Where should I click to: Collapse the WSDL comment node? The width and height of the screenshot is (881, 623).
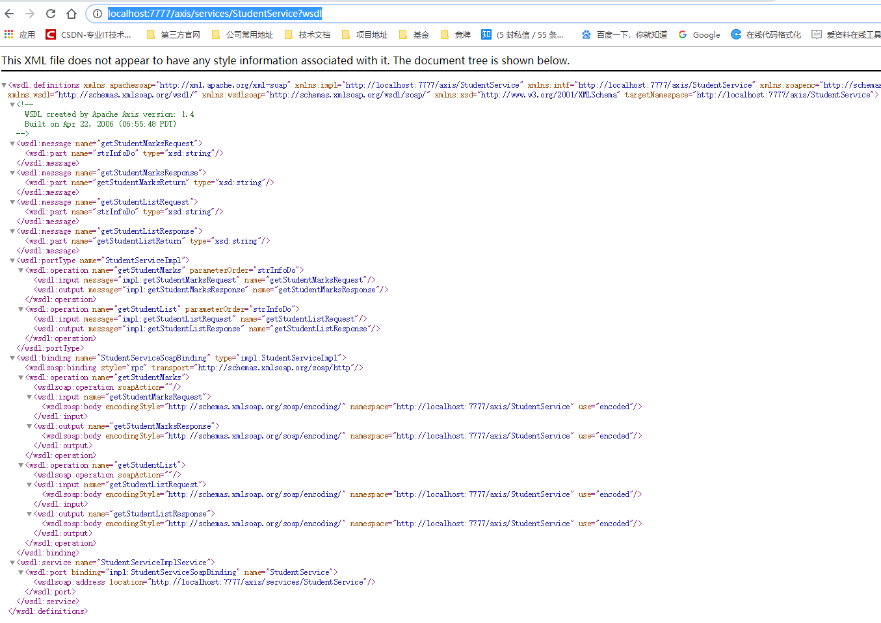12,105
